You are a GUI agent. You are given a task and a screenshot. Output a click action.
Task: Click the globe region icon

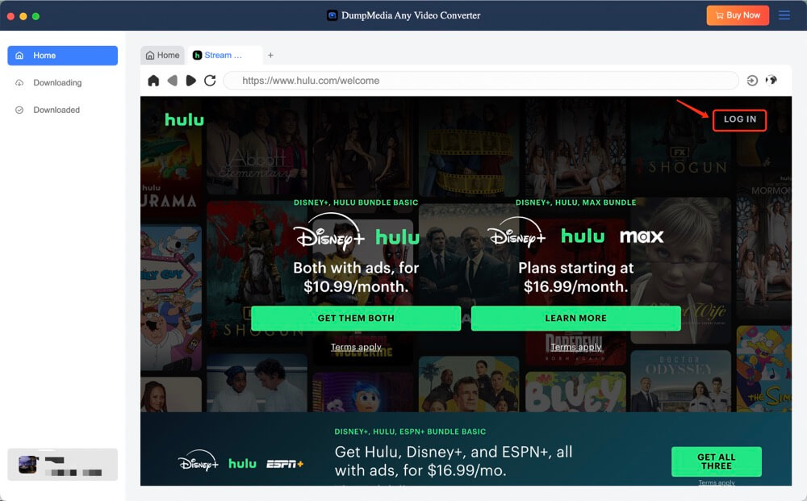click(x=771, y=80)
